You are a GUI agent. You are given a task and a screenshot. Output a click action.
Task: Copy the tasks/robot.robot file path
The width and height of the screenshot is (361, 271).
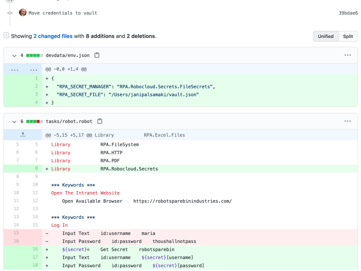tap(100, 121)
